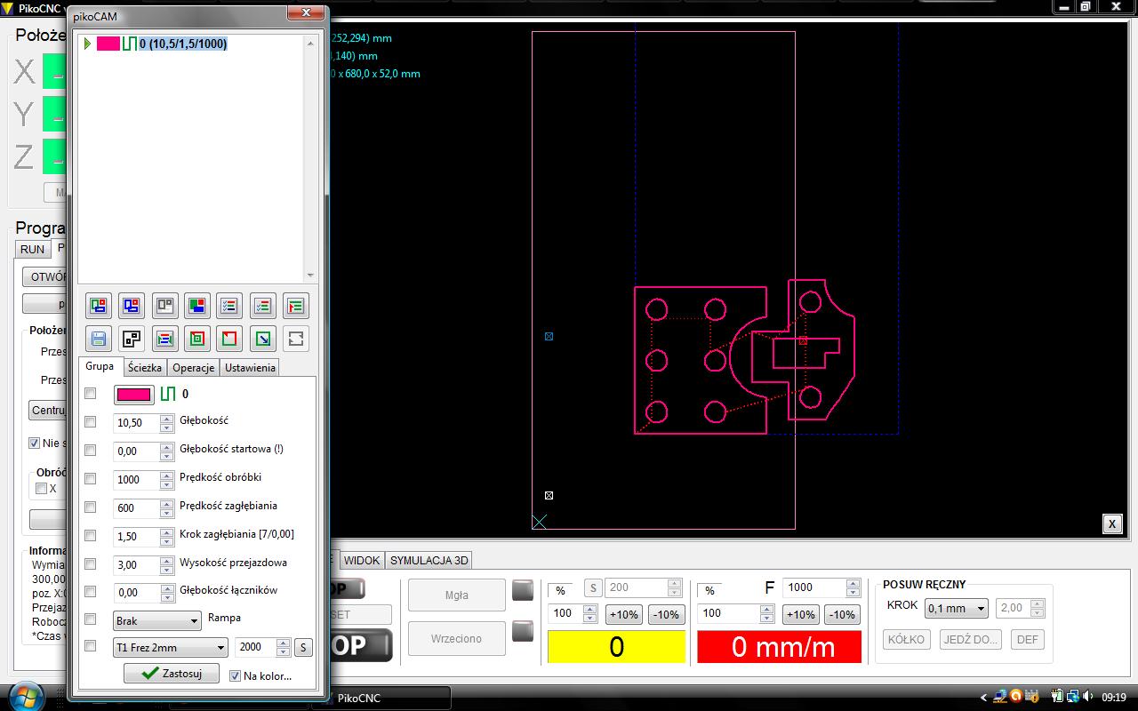Tick the checkbox beside Głębokość łączników
1138x711 pixels.
click(x=90, y=591)
